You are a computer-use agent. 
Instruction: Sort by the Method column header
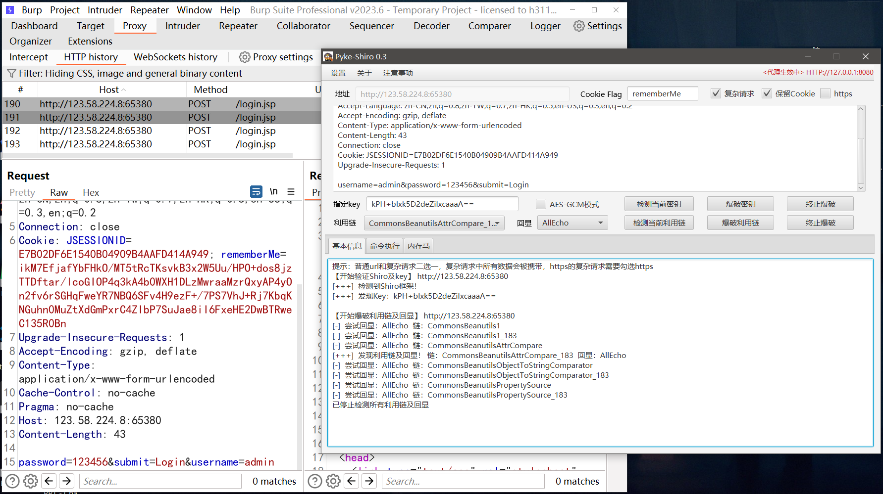click(x=210, y=90)
